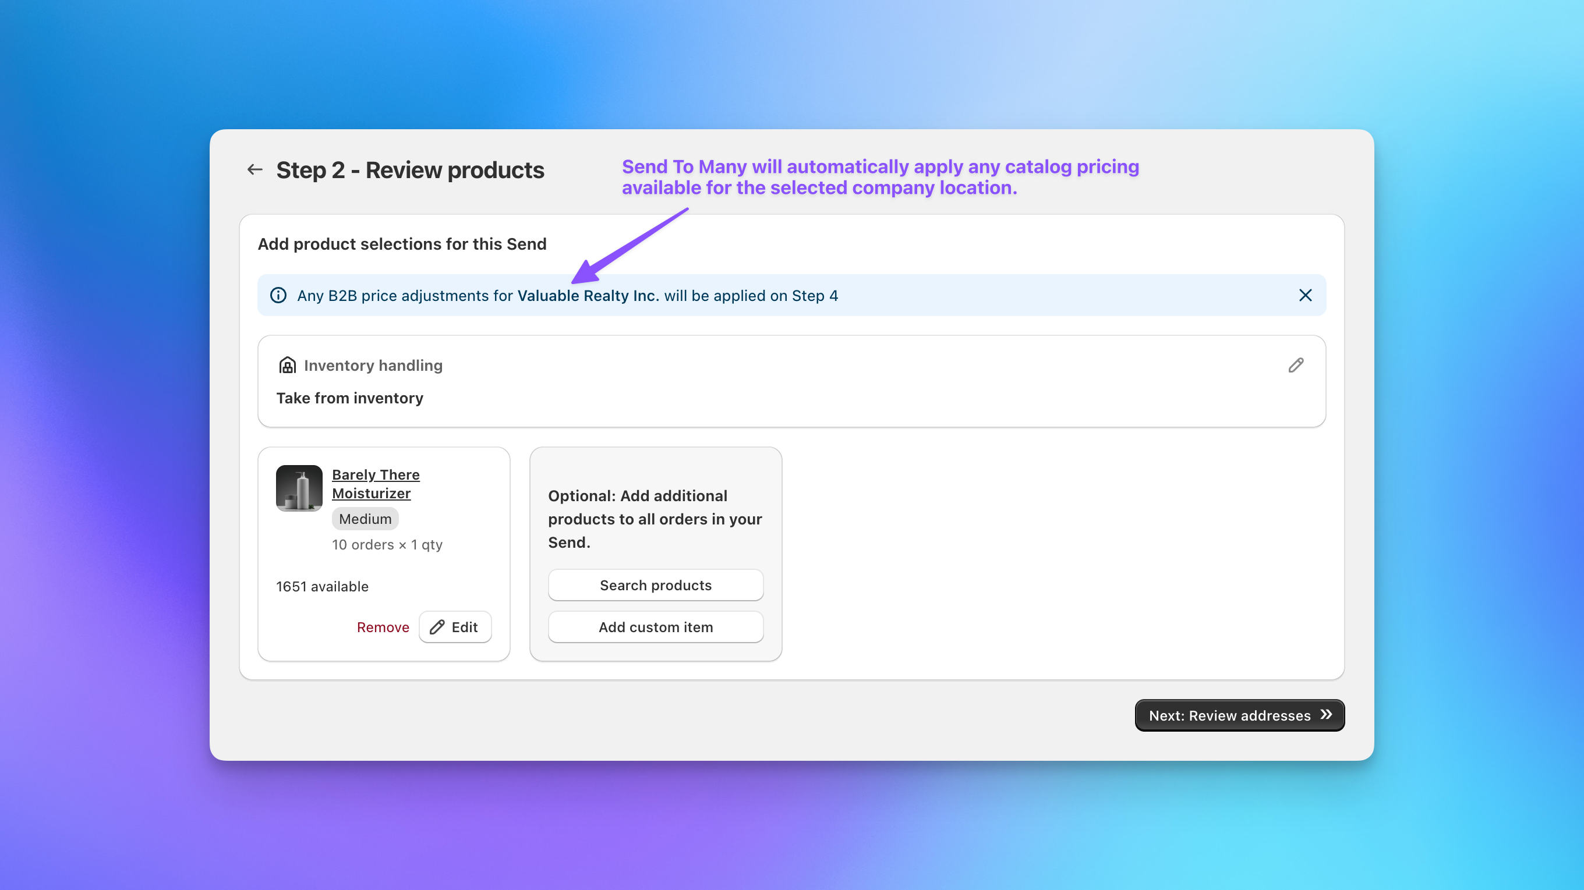The image size is (1584, 890).
Task: Click the Add product selections heading
Action: click(402, 243)
